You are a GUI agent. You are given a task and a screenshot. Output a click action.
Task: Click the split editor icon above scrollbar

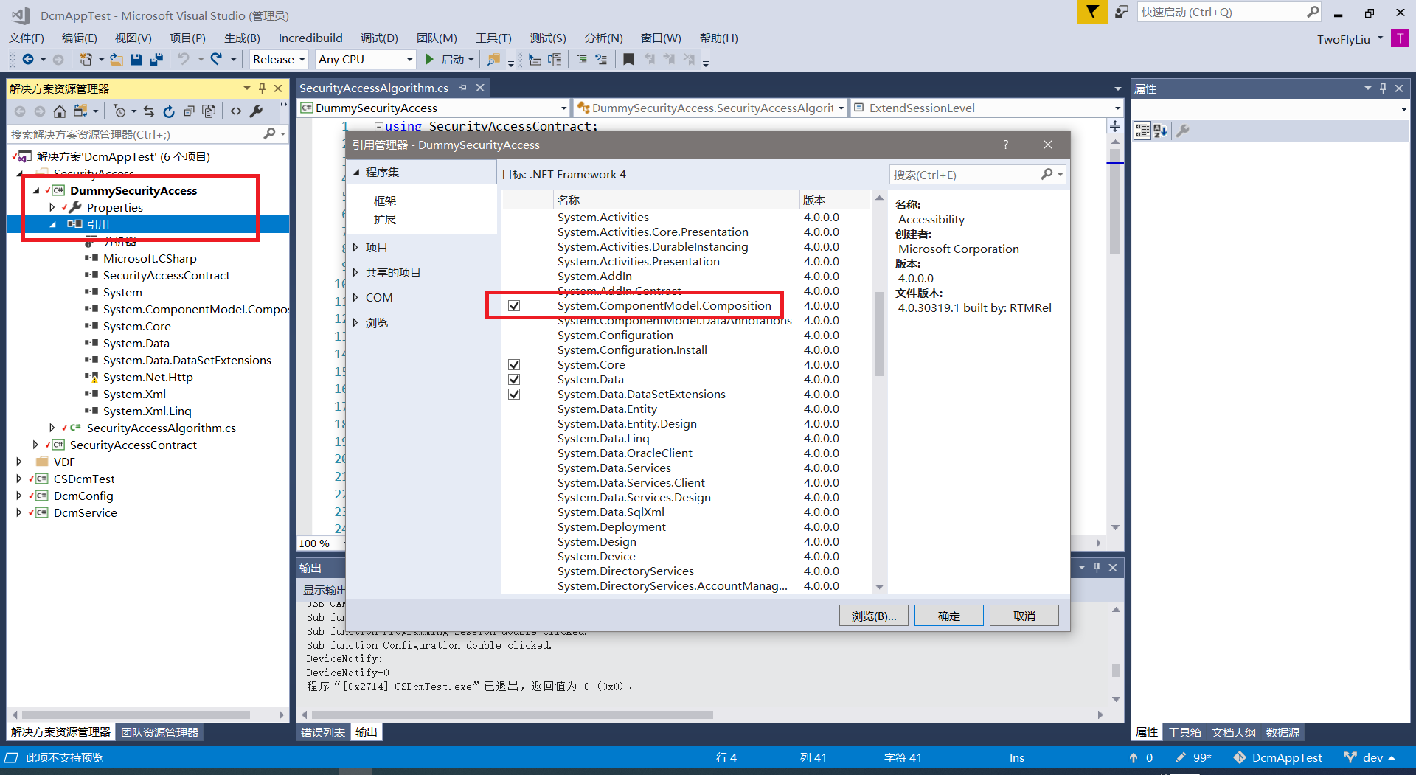click(x=1115, y=126)
